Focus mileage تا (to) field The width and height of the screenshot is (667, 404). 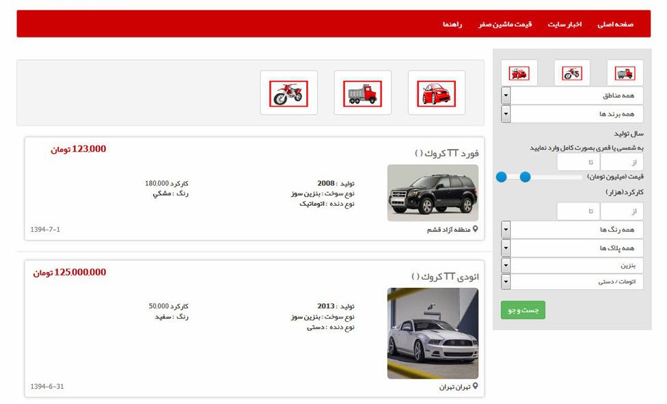(x=579, y=211)
